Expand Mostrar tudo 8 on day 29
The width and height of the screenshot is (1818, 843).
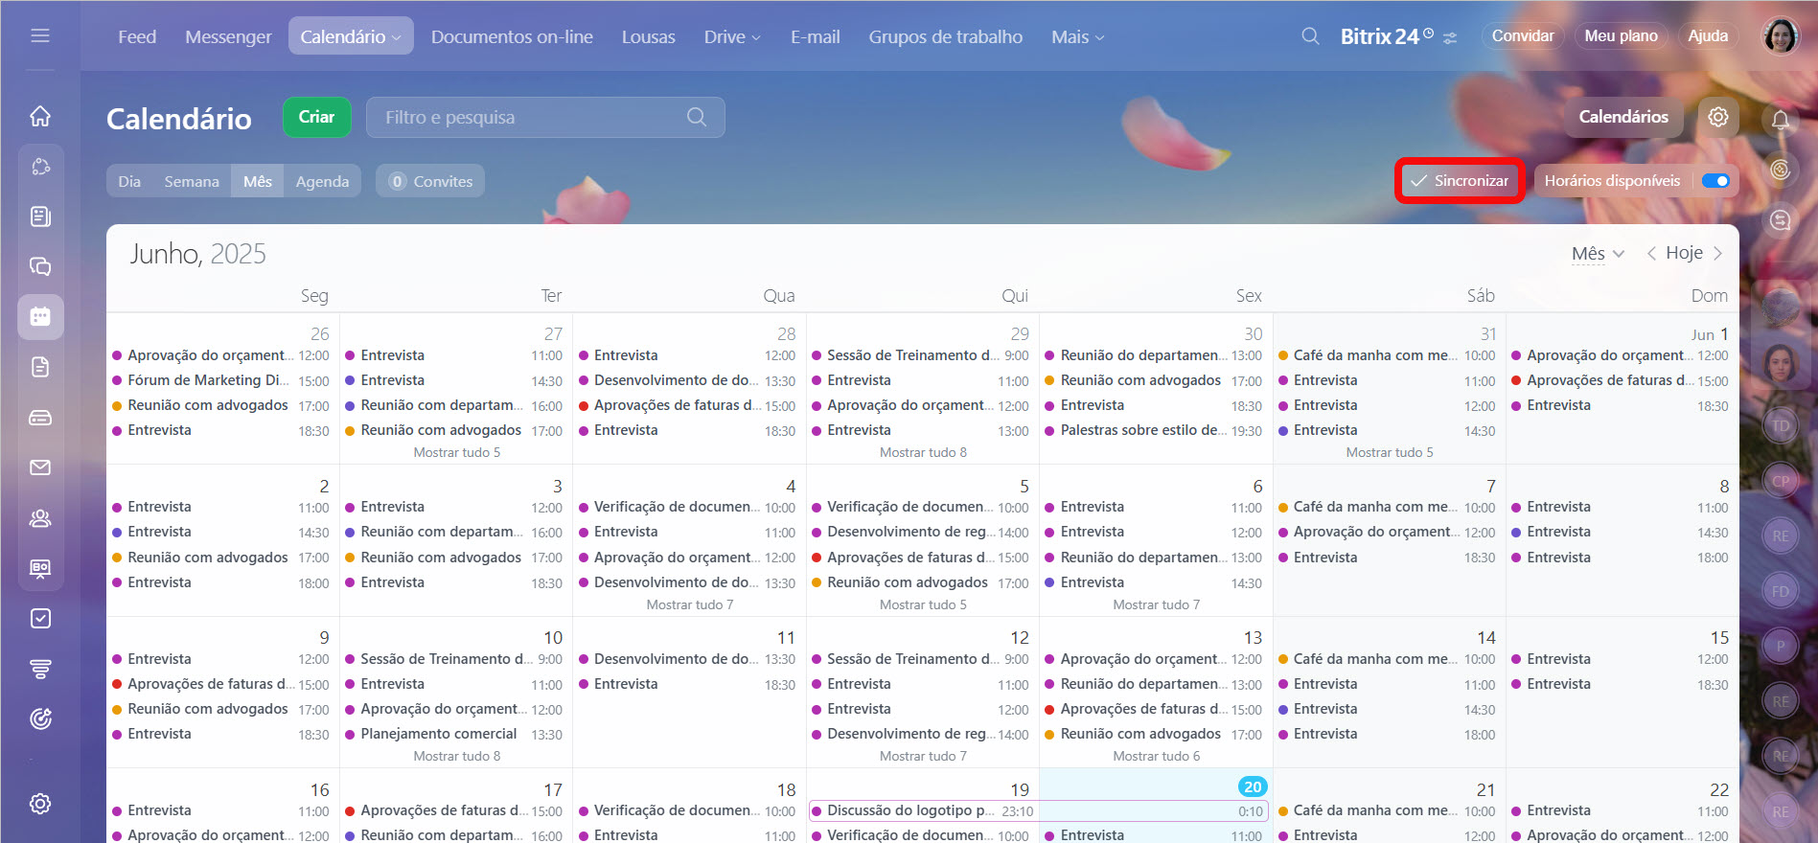pyautogui.click(x=923, y=452)
